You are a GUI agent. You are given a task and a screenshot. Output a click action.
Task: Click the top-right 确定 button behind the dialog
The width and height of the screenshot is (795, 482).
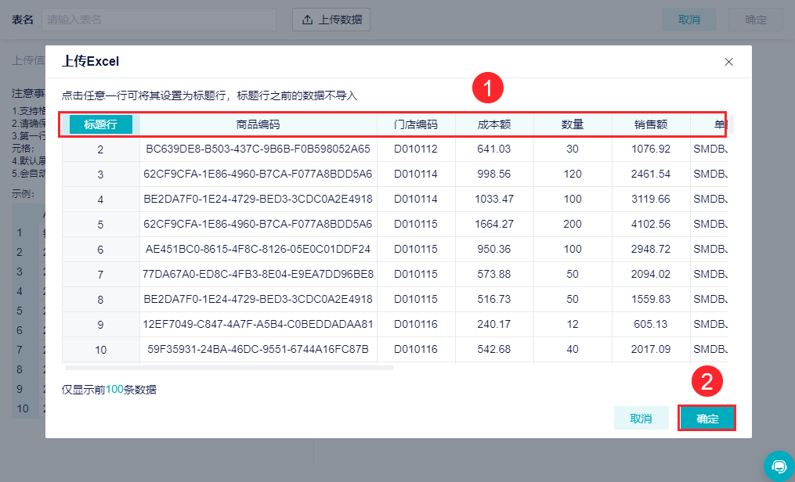[756, 20]
